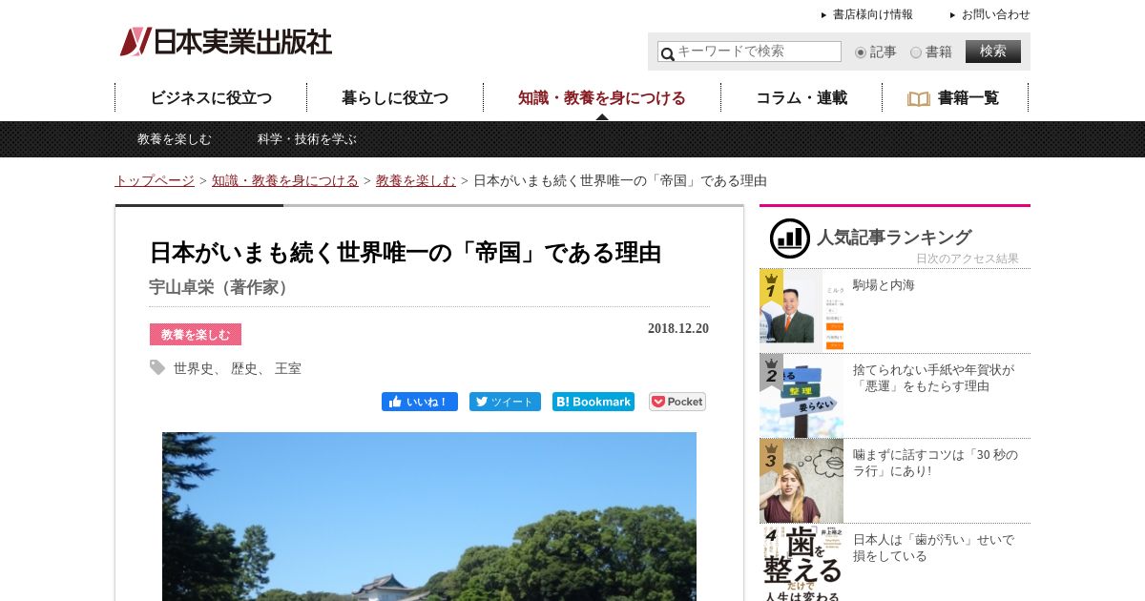Viewport: 1145px width, 601px height.
Task: Select the 書籍 search radio button
Action: pyautogui.click(x=916, y=52)
